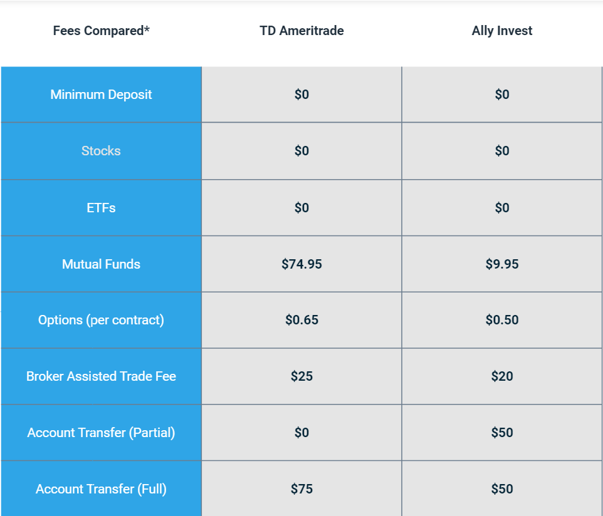
Task: Select TD Ameritrade's $75 full transfer fee
Action: coord(301,489)
